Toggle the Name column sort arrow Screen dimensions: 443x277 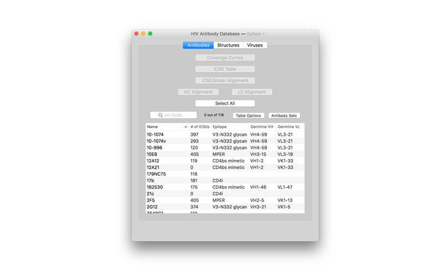[186, 127]
